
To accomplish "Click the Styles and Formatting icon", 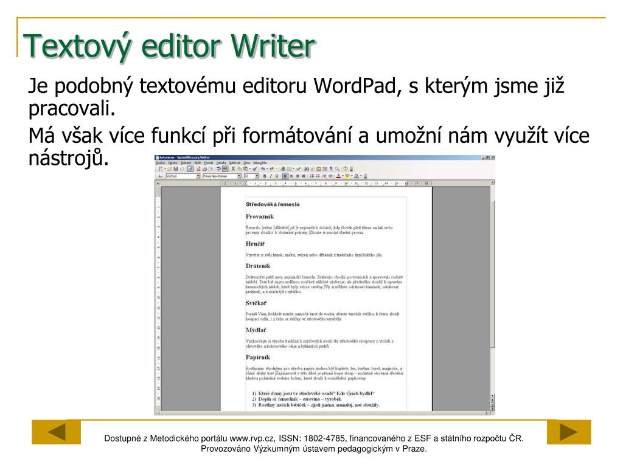I will [x=161, y=176].
